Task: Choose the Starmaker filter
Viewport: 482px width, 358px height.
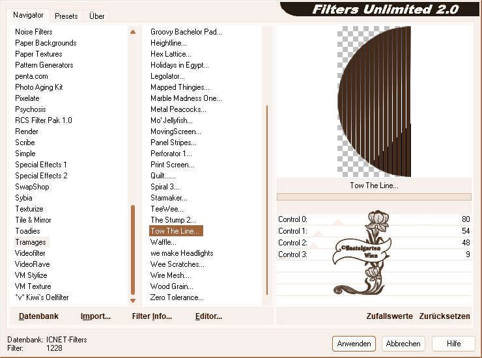Action: click(x=169, y=198)
